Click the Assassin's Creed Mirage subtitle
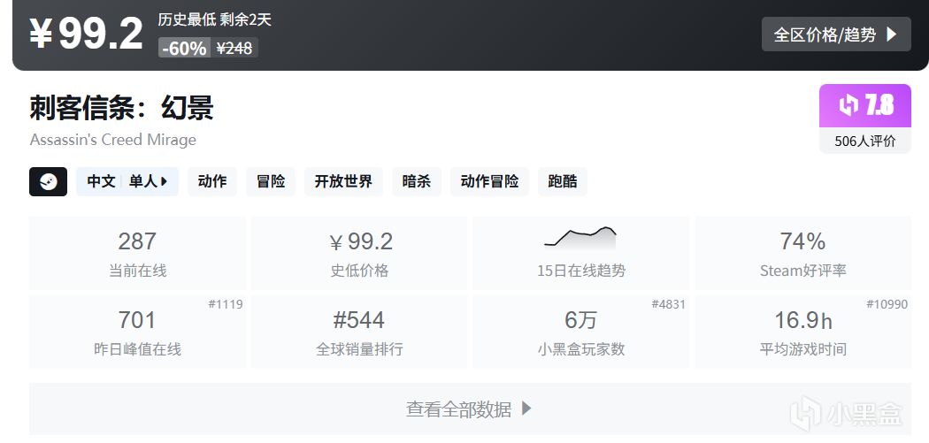This screenshot has height=443, width=929. pyautogui.click(x=112, y=141)
